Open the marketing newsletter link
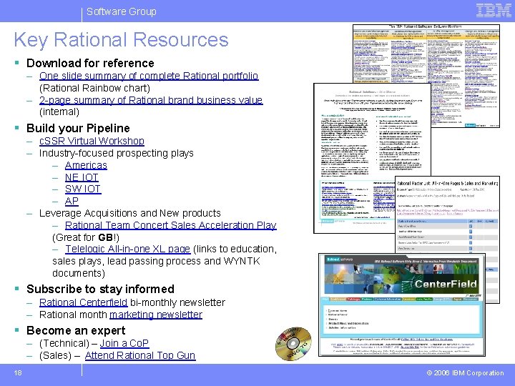This screenshot has height=386, width=515. click(x=156, y=315)
